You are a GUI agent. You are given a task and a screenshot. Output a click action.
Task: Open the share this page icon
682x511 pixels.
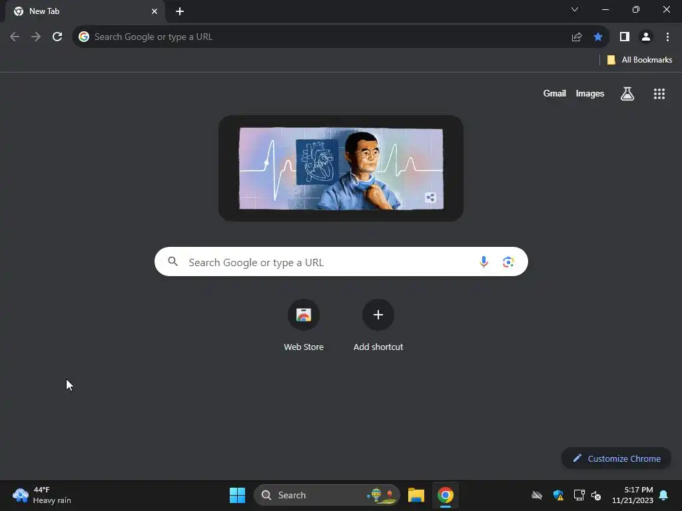[577, 37]
